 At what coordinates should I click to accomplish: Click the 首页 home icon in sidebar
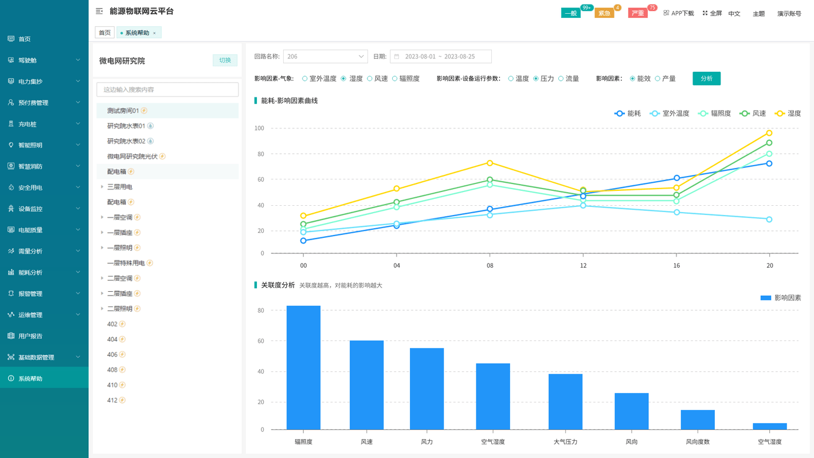point(11,39)
